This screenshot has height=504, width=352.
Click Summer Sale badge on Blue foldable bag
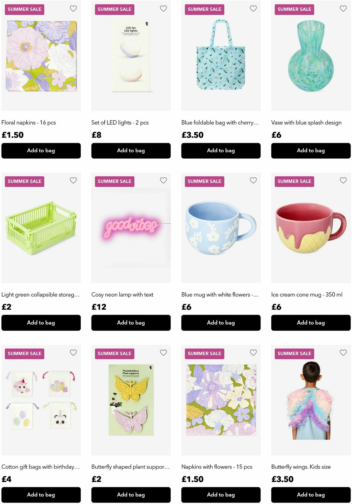tap(204, 9)
